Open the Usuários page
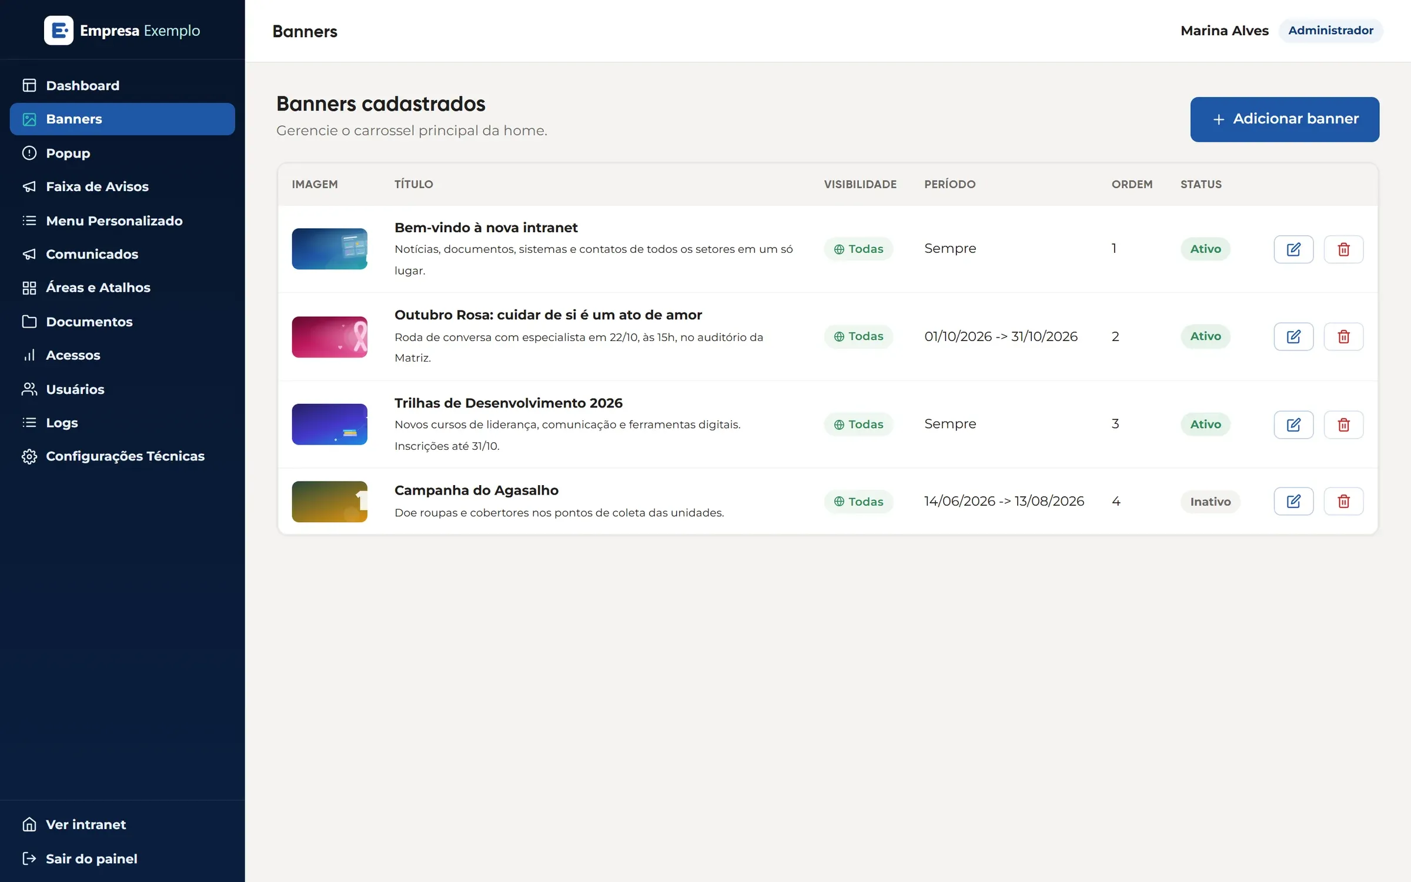Screen dimensions: 1411x882 click(x=122, y=389)
